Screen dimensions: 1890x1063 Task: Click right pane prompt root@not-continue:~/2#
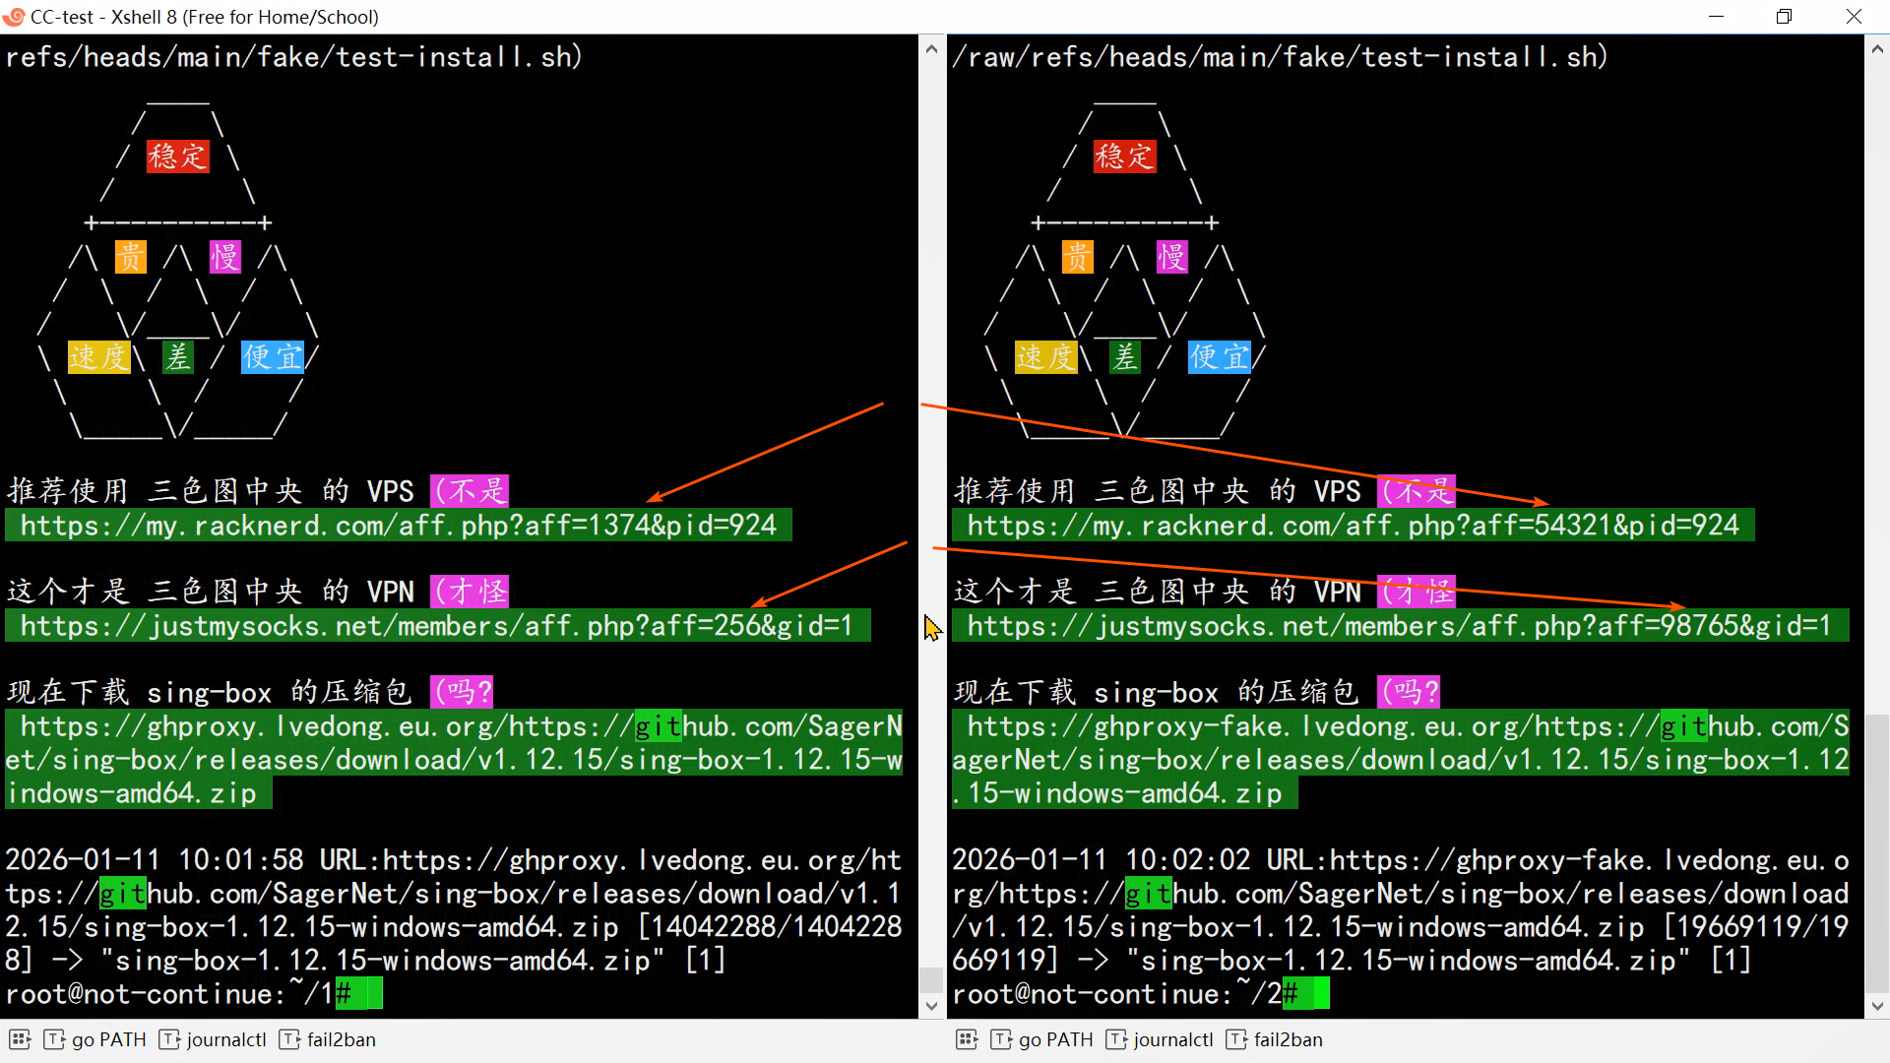tap(1124, 994)
